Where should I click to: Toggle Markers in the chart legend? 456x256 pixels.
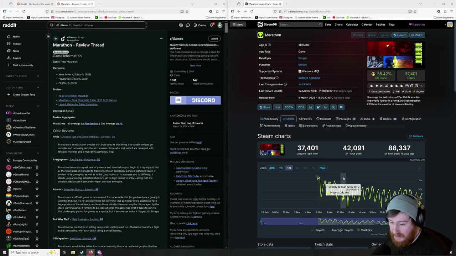coord(364,230)
